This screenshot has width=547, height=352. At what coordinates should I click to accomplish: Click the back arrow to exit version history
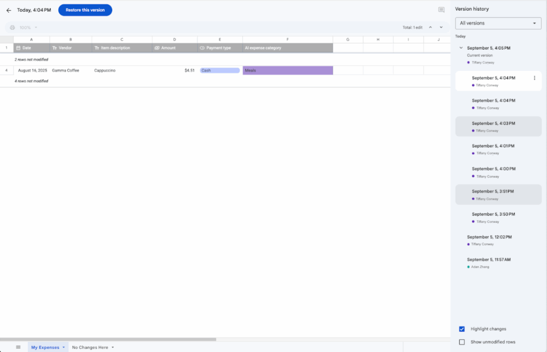point(9,10)
